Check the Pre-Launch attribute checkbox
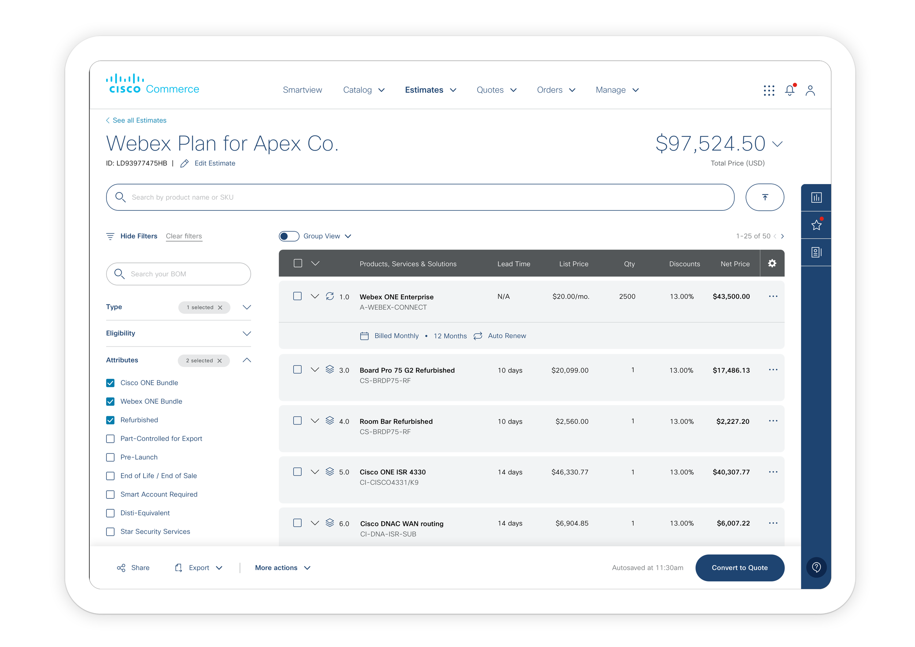915x647 pixels. click(x=111, y=457)
